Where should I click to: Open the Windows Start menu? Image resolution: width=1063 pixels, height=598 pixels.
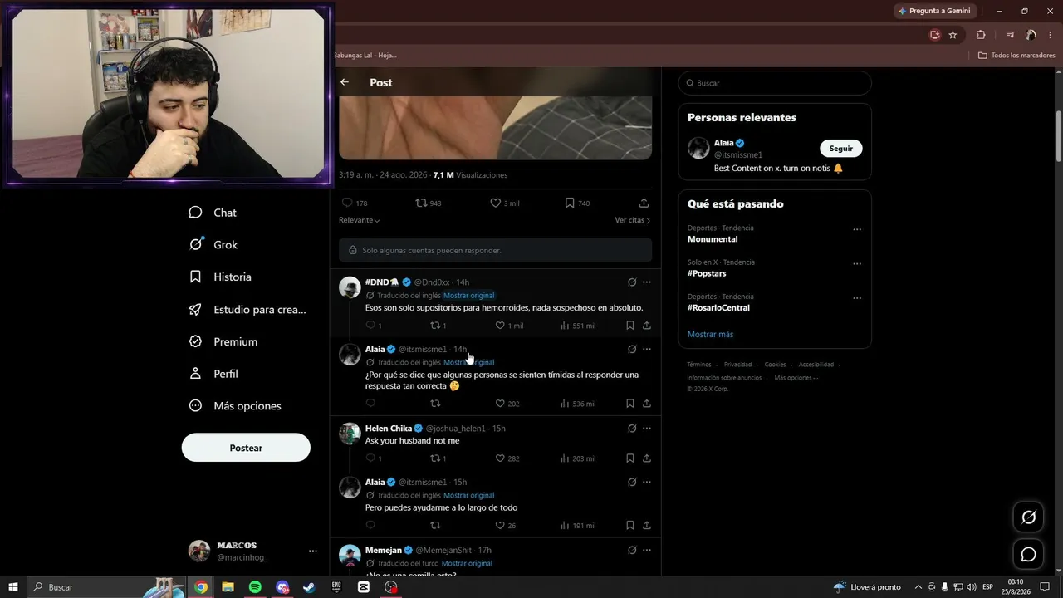[x=13, y=587]
